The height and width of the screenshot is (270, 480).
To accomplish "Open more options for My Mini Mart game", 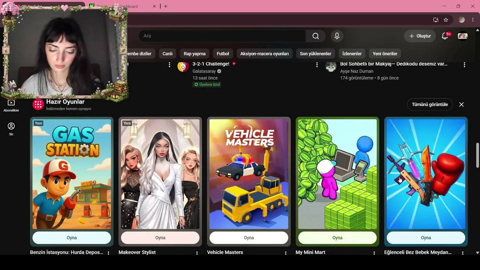I will 374,253.
